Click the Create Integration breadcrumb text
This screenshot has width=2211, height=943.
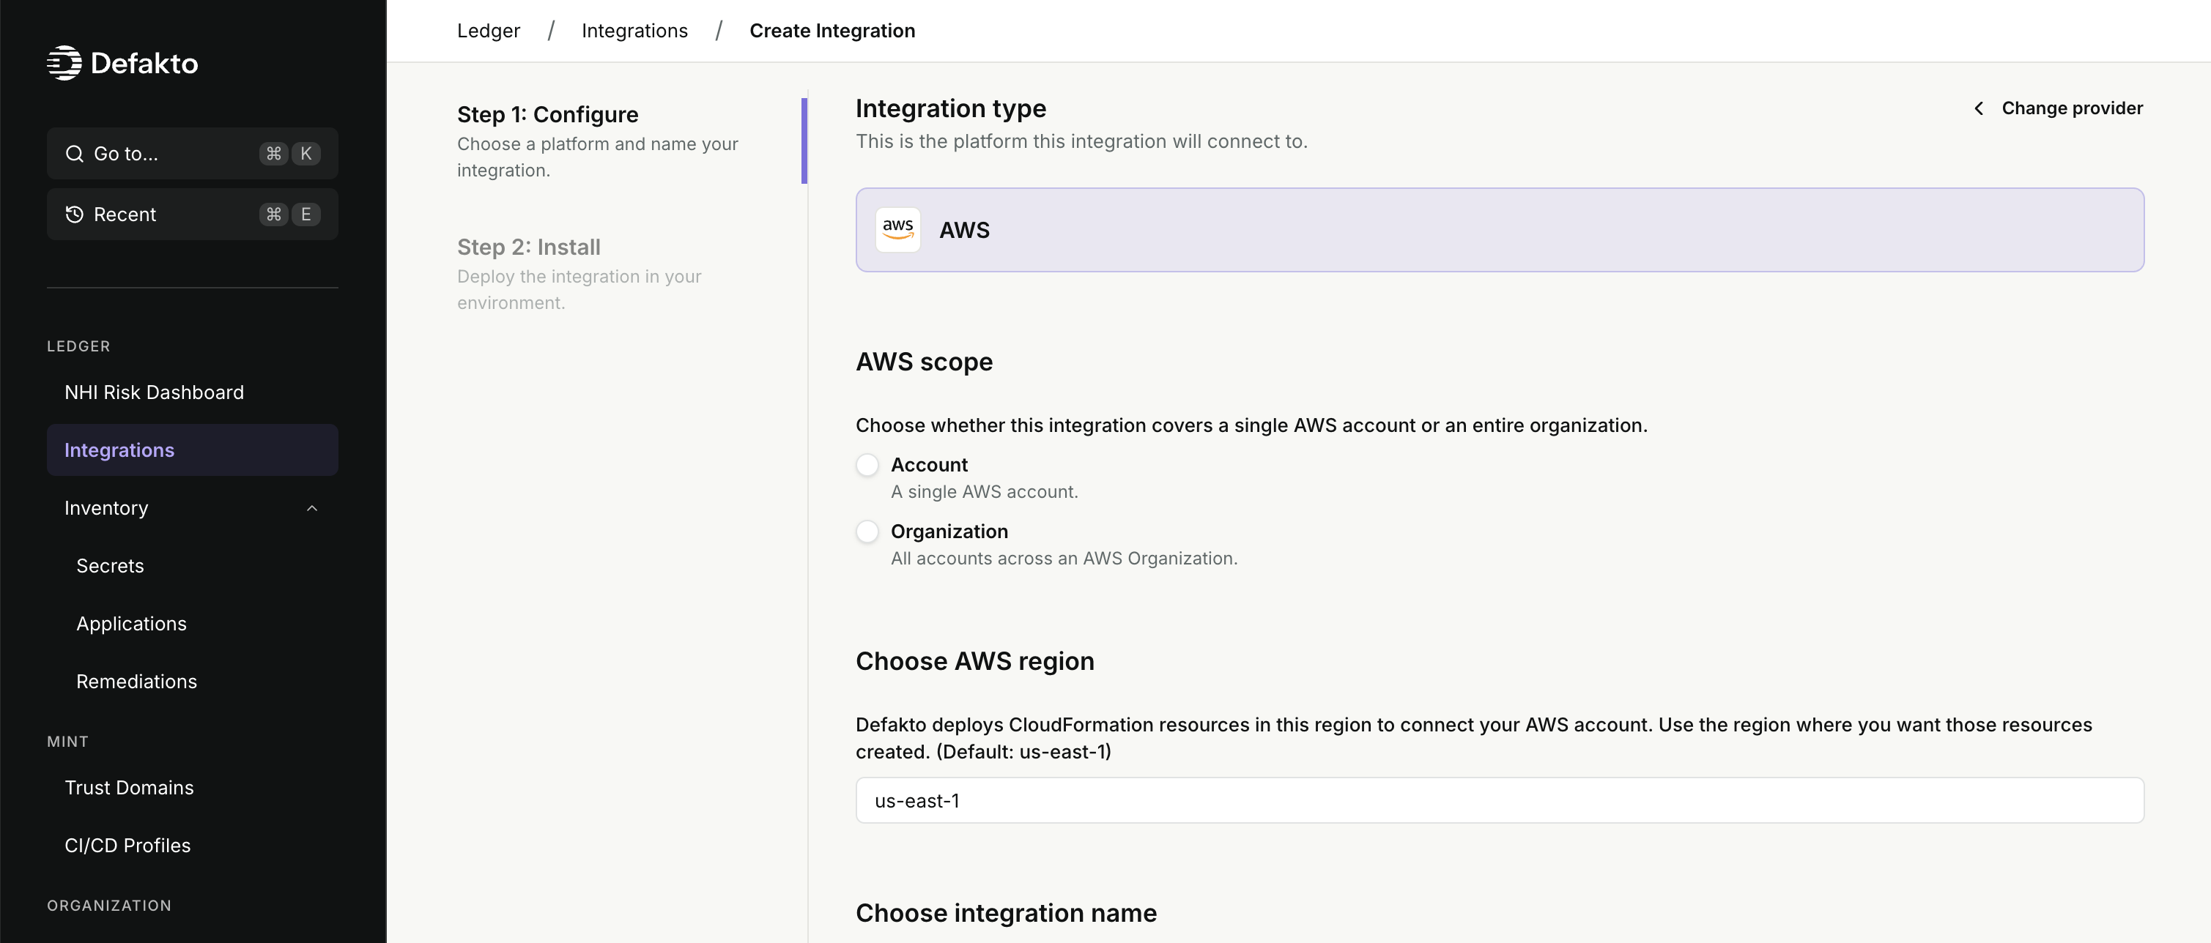click(832, 31)
